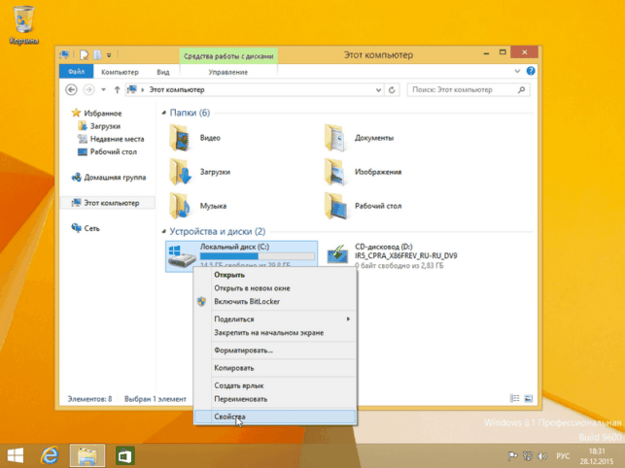This screenshot has height=468, width=625.
Task: Choose Закрепить на начальном экране
Action: coord(275,333)
